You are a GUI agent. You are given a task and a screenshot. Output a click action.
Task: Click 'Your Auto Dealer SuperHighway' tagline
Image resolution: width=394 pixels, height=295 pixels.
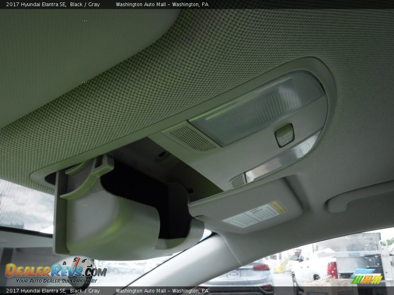pyautogui.click(x=55, y=281)
